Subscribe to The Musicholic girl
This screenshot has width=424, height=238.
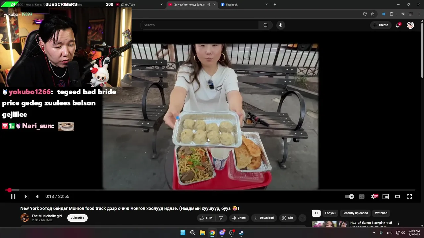pyautogui.click(x=77, y=218)
